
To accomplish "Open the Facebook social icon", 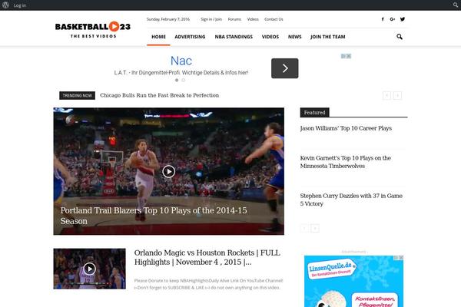I will coord(383,19).
